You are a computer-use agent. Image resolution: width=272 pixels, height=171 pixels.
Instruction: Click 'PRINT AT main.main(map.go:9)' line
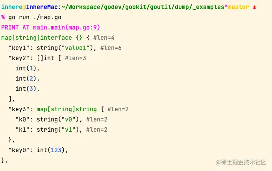(x=51, y=28)
